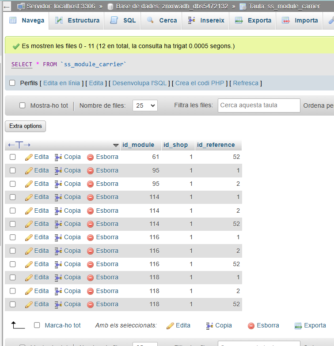Click Copia icon for row 95 reference 2

click(58, 184)
